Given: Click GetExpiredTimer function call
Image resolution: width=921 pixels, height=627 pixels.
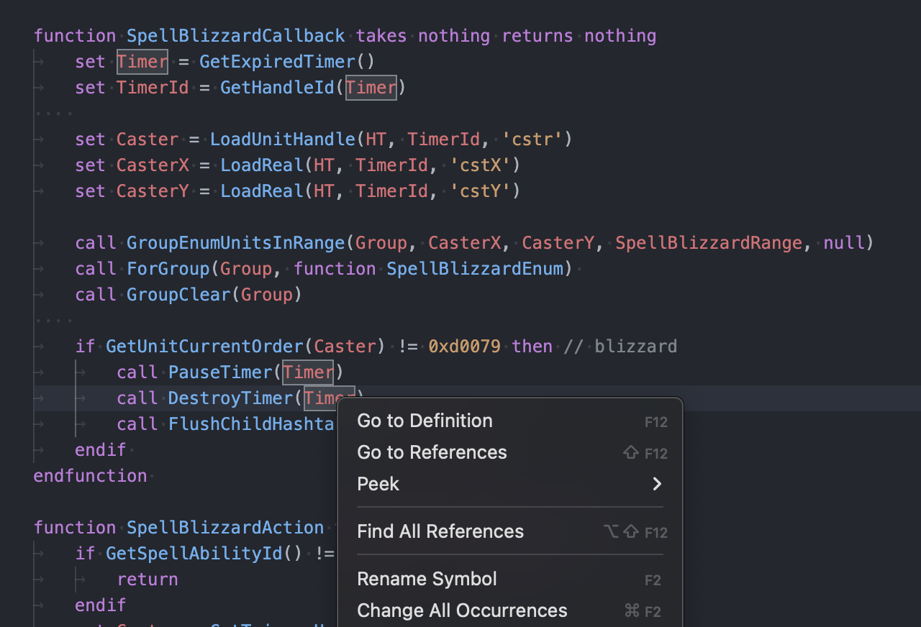Looking at the screenshot, I should (x=277, y=62).
